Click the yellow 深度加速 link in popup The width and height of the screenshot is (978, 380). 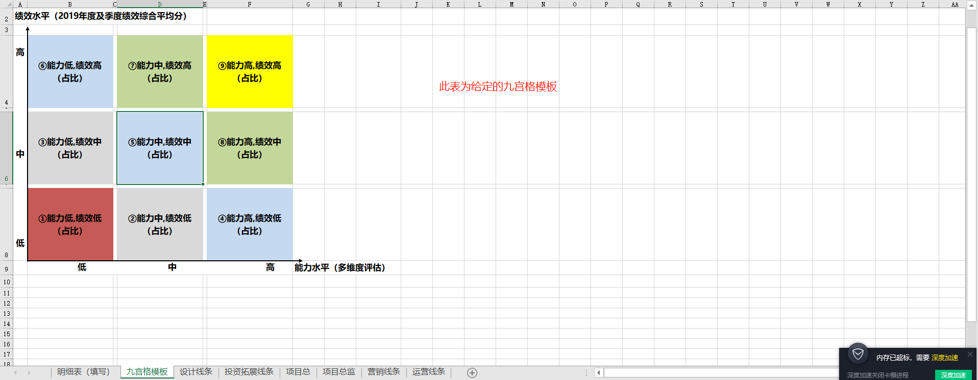click(x=945, y=358)
